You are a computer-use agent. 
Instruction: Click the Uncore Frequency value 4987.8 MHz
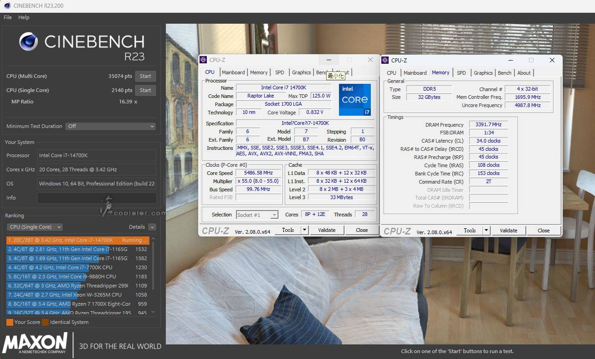tap(528, 105)
